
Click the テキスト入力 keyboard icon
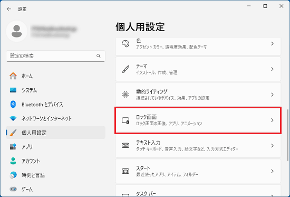click(x=125, y=145)
